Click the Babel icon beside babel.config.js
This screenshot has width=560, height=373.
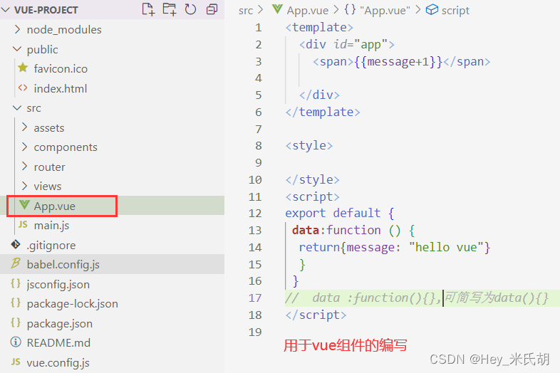[16, 263]
